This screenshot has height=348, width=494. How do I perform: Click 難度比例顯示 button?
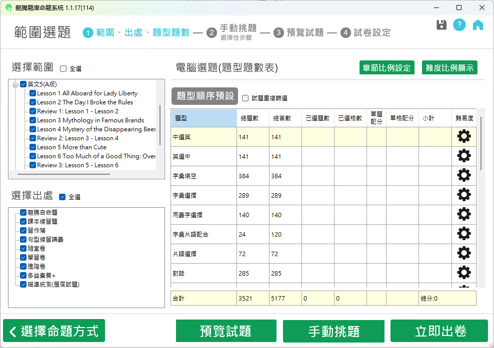[449, 67]
